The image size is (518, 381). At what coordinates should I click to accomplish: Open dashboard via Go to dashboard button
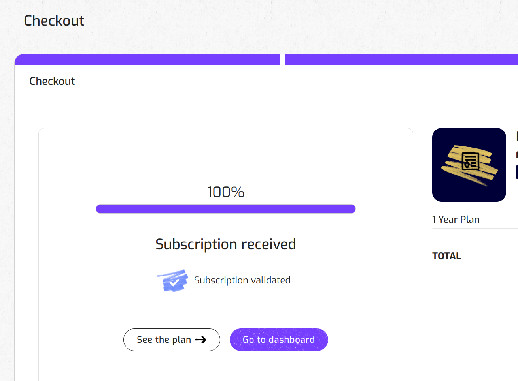[x=279, y=340]
